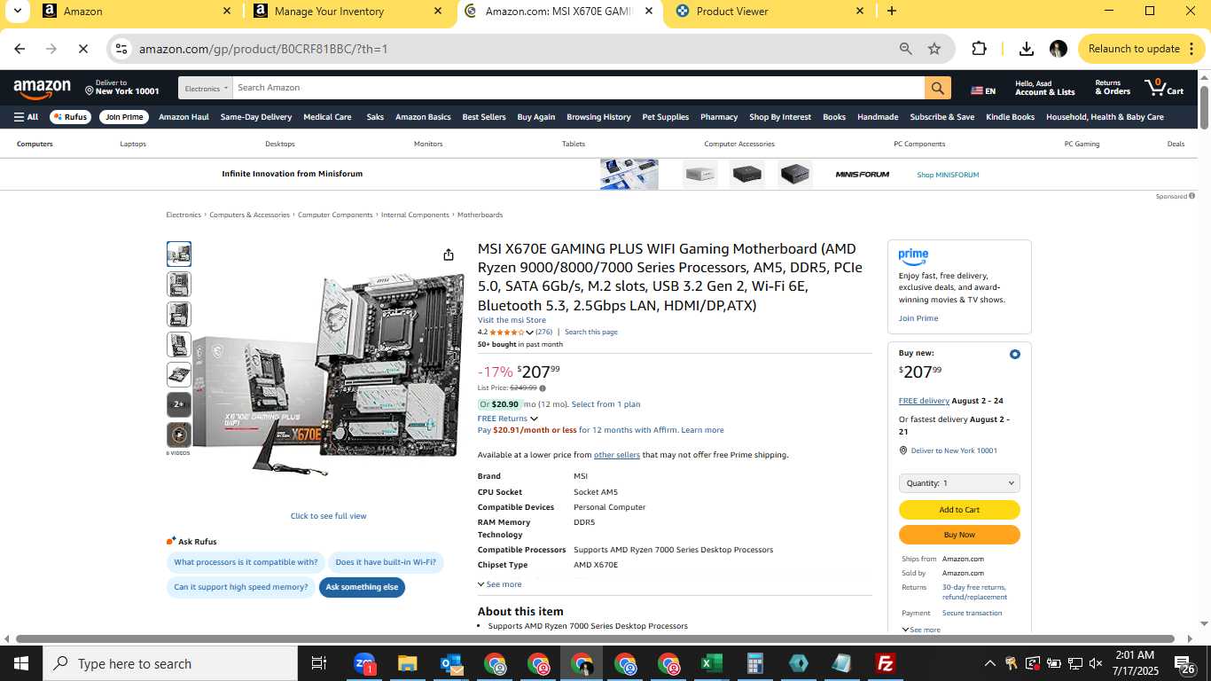Click the list price info icon
The width and height of the screenshot is (1211, 681).
pyautogui.click(x=543, y=387)
